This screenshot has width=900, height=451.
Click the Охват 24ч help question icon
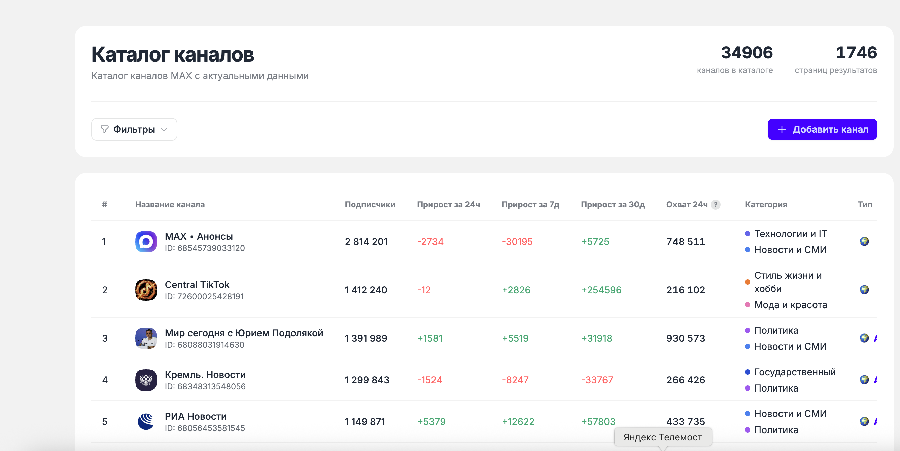click(x=715, y=204)
